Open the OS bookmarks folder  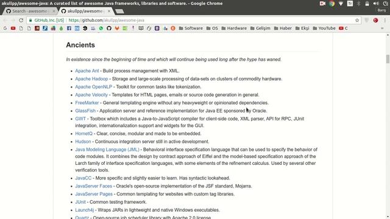[212, 29]
